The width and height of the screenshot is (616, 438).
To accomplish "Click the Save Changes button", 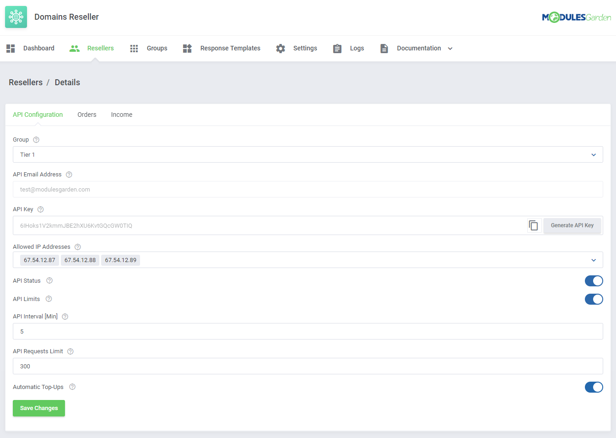I will pos(38,408).
